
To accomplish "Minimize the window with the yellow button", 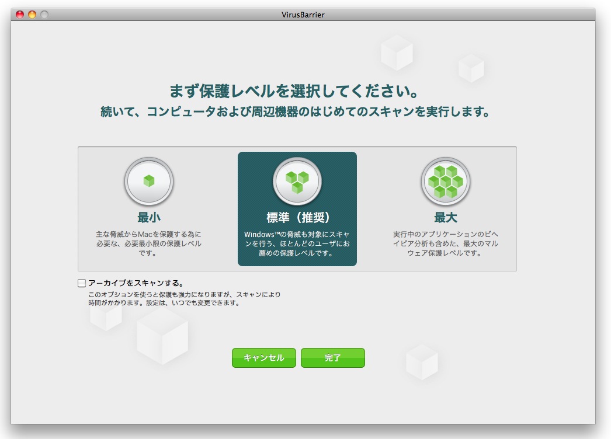I will click(32, 15).
